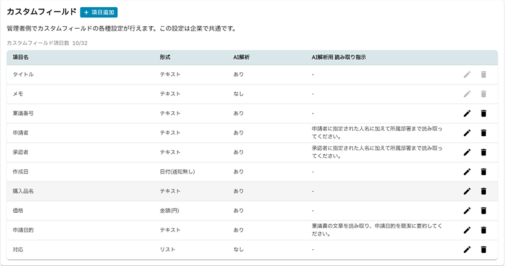Click the 形式 column header

point(165,57)
